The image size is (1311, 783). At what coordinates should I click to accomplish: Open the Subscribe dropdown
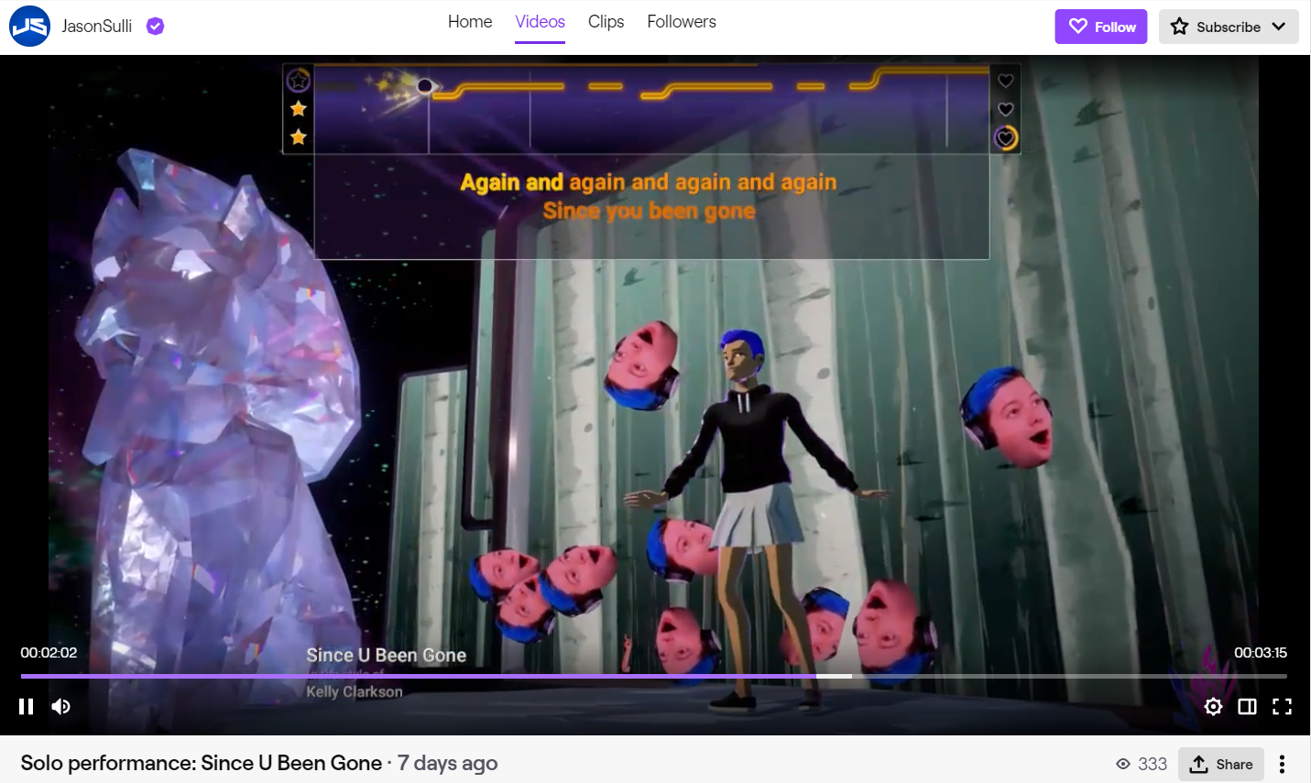pos(1229,27)
